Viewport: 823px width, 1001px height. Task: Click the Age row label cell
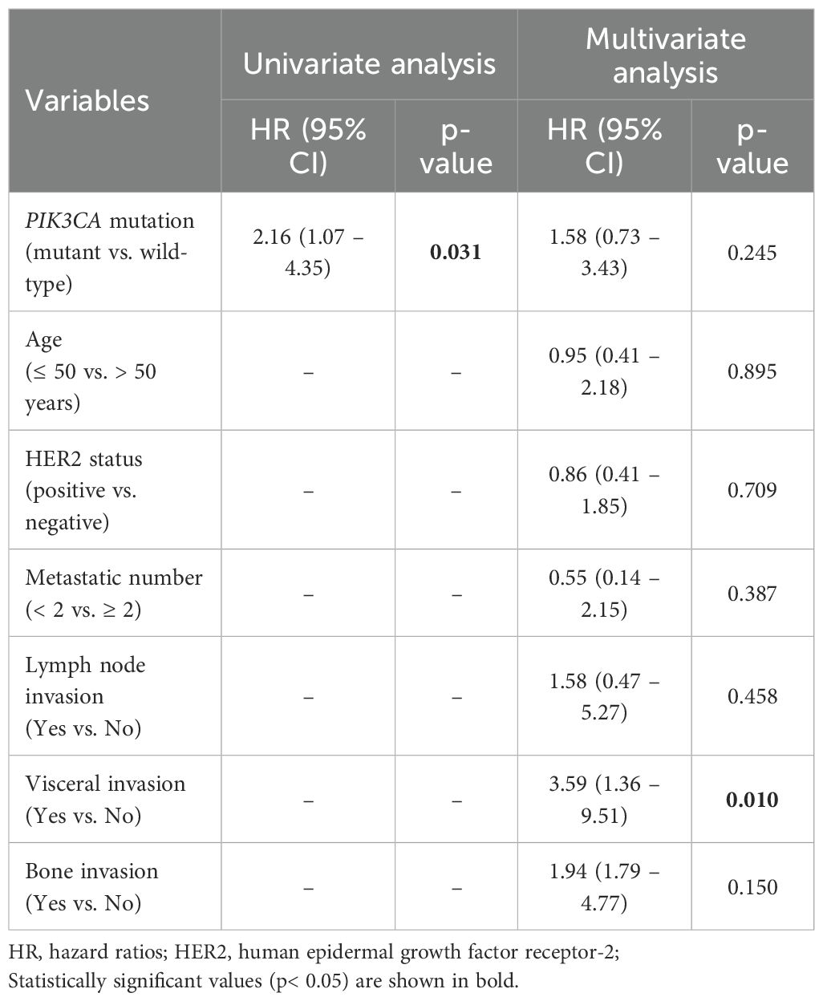point(91,371)
